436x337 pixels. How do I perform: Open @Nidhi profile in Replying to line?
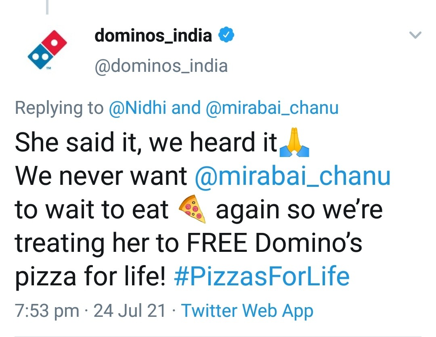(x=138, y=108)
